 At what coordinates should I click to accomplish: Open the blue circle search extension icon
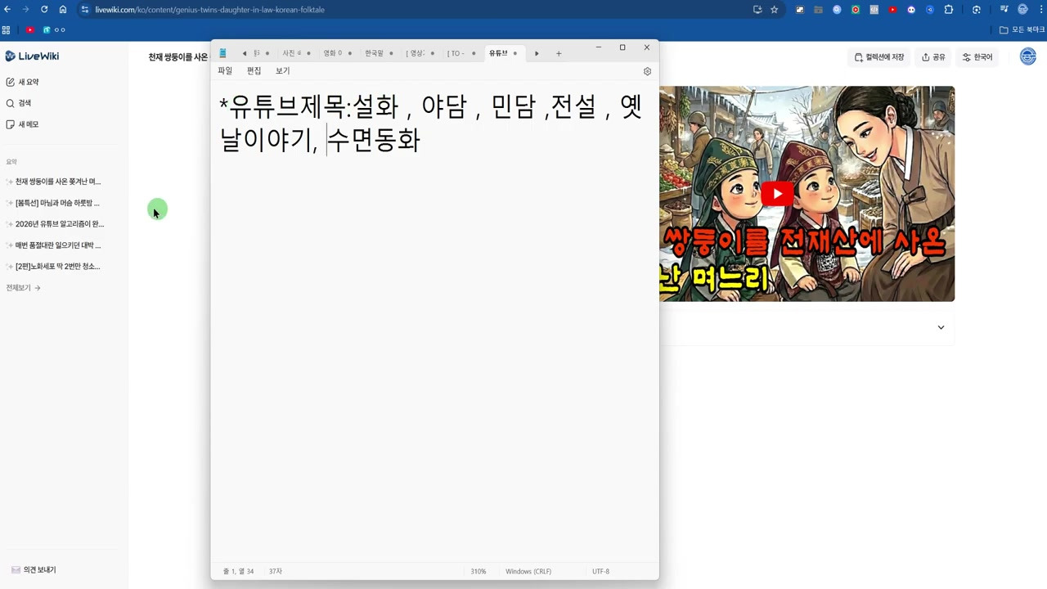[930, 10]
